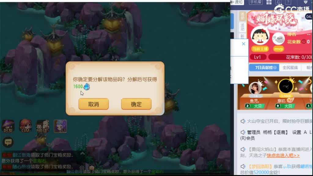This screenshot has width=313, height=176.
Task: Click 随心所欲 player name in chat
Action: point(22,167)
